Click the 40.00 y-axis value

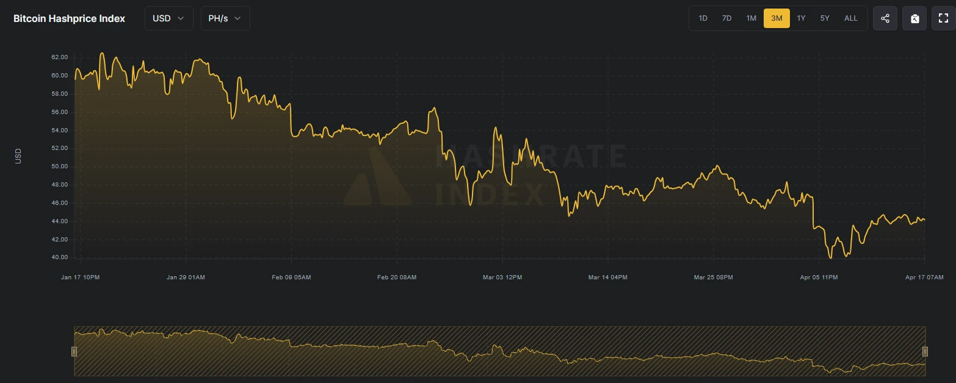(59, 257)
